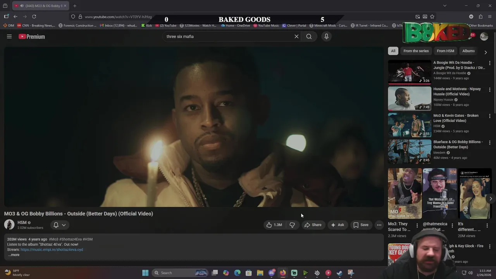496x279 pixels.
Task: Open Microsoft Store from the taskbar
Action: click(249, 273)
